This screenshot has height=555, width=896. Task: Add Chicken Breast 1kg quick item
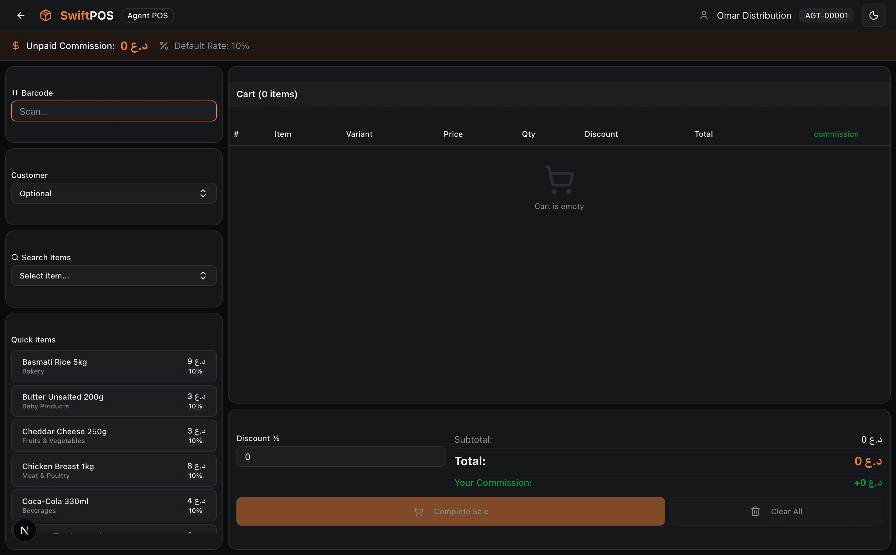point(114,470)
